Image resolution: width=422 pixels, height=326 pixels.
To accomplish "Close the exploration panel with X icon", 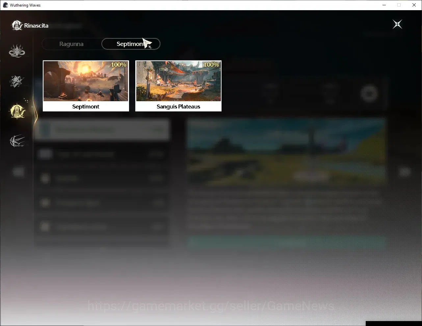I will click(x=397, y=24).
